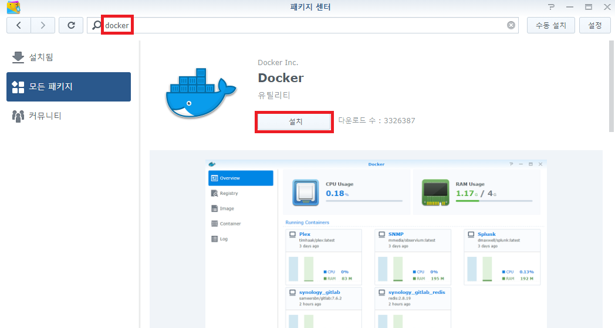Click the Docker whale logo
This screenshot has height=328, width=615.
(x=201, y=93)
